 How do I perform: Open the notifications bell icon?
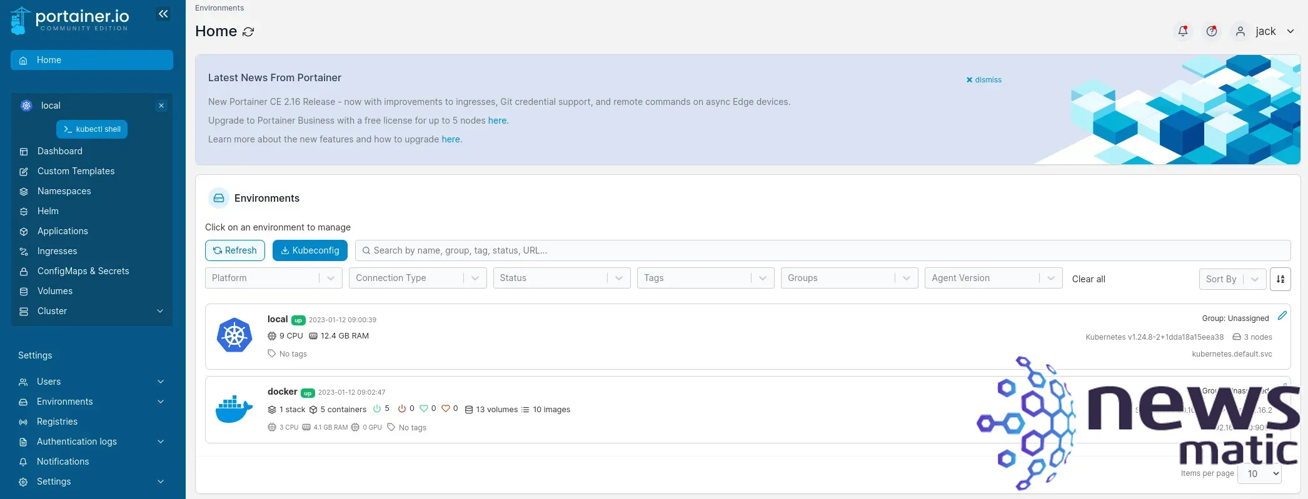click(x=1182, y=31)
